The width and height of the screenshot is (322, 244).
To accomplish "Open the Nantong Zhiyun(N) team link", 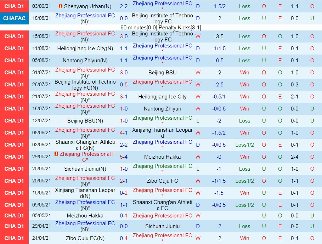I will [x=85, y=61].
